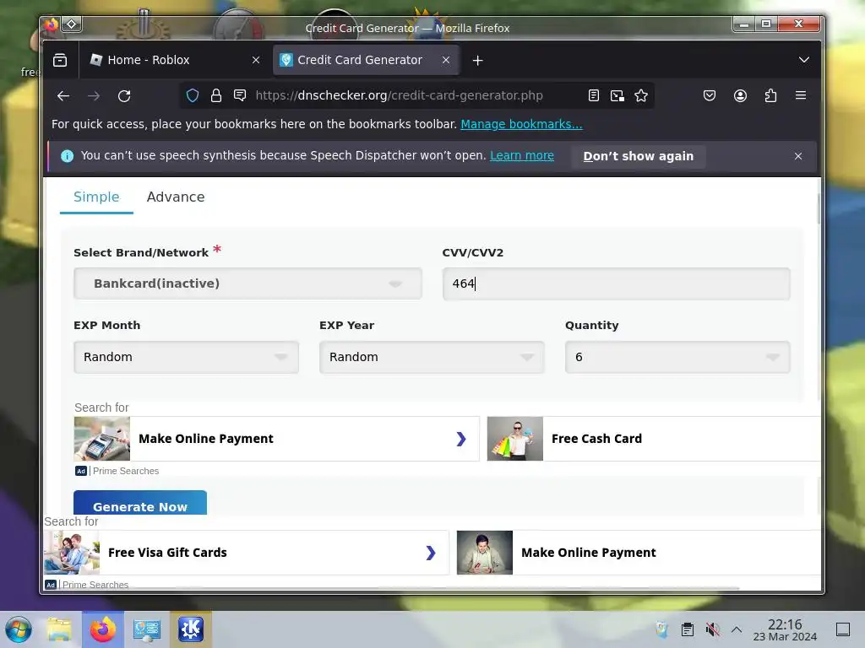Open the Start menu orb
The image size is (865, 648).
click(19, 629)
